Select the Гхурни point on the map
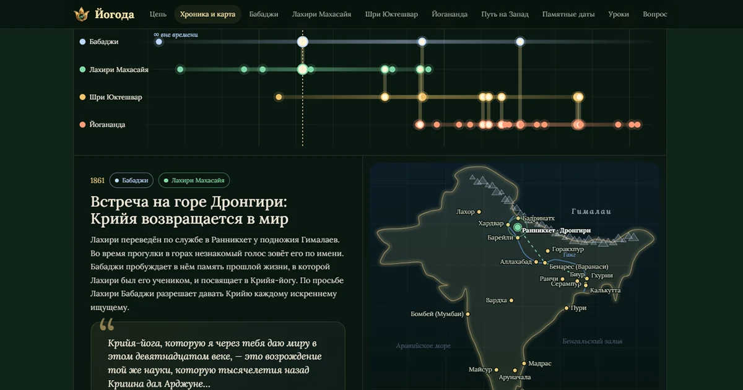 click(x=587, y=279)
